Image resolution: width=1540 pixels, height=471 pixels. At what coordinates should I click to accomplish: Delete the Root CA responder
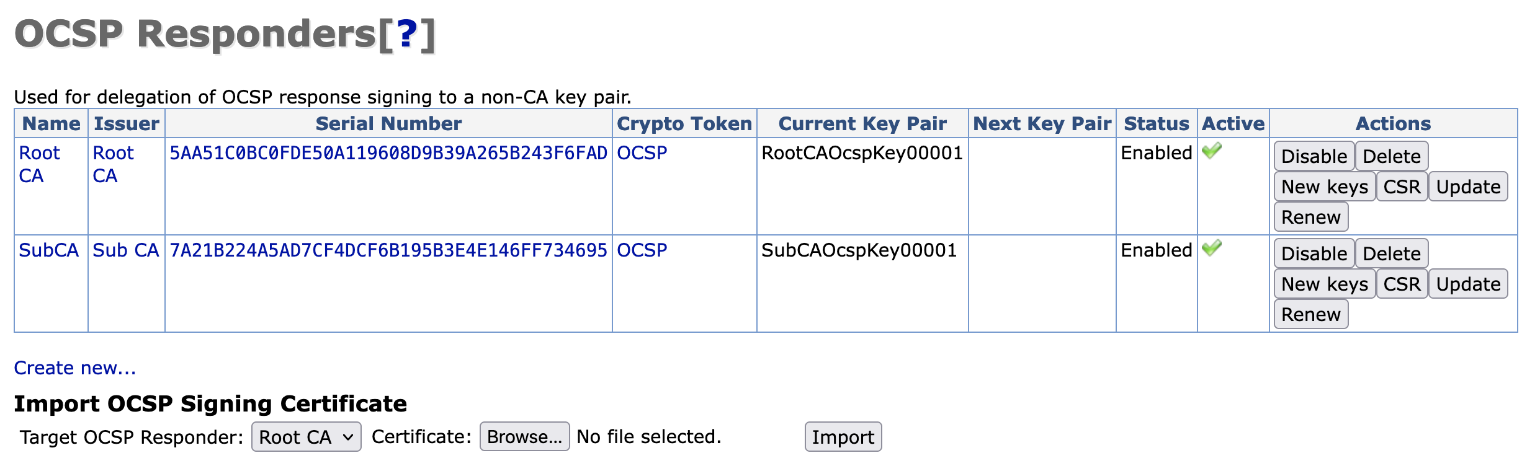1391,156
